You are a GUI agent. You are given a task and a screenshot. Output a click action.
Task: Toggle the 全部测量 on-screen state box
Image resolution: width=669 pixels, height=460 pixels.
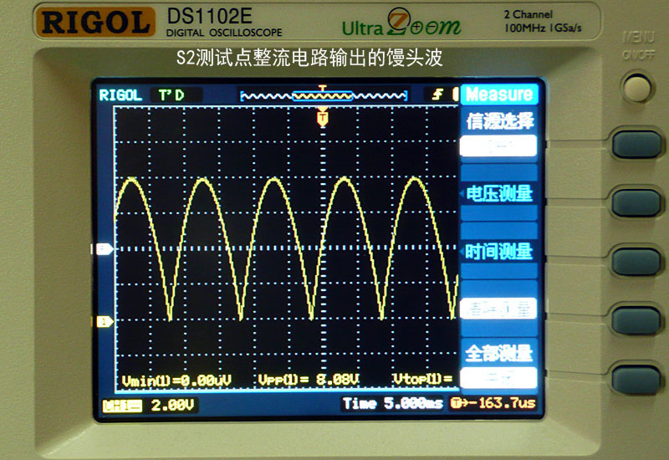498,378
